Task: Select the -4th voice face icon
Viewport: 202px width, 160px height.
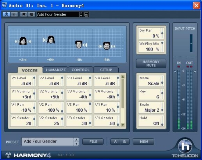Action: point(79,44)
